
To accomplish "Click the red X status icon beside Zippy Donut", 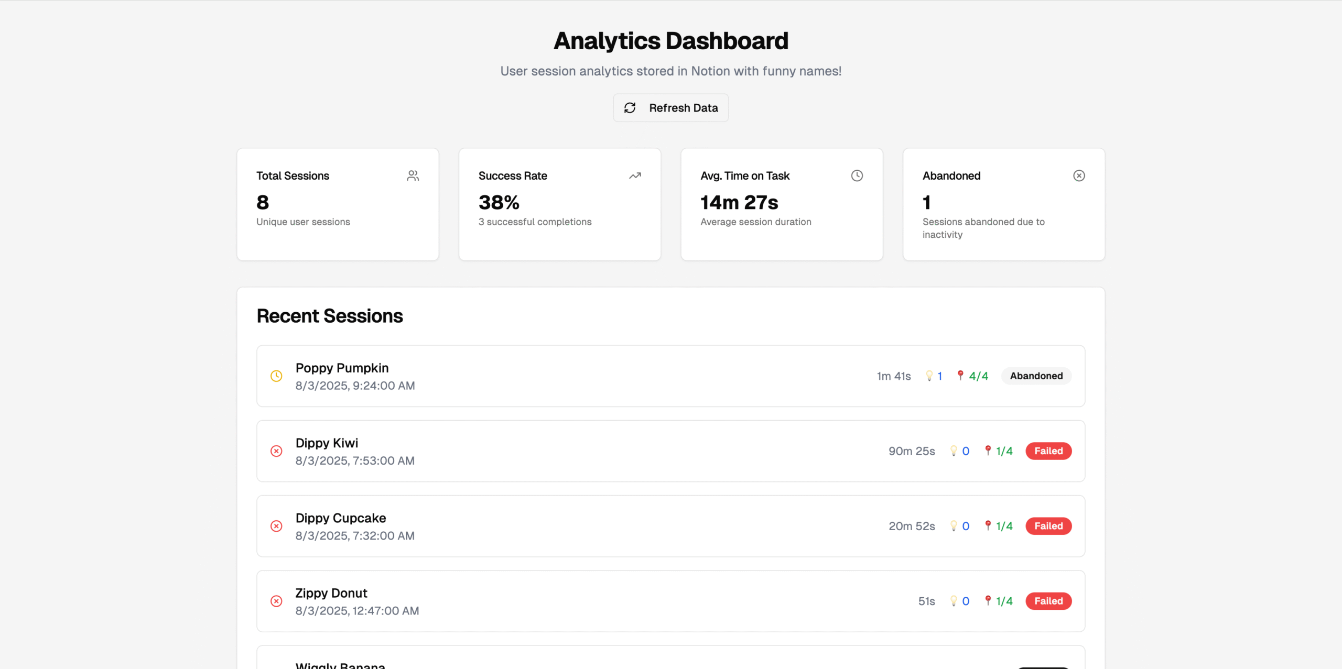I will 276,601.
